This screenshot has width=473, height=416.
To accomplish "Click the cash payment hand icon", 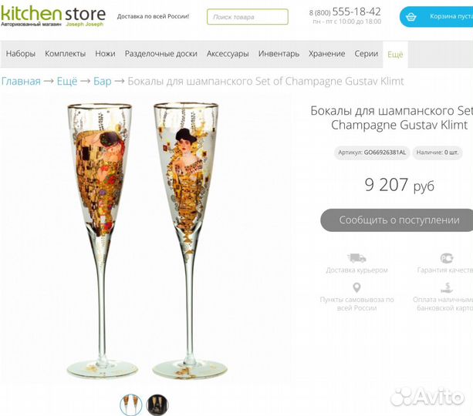I will tap(447, 287).
